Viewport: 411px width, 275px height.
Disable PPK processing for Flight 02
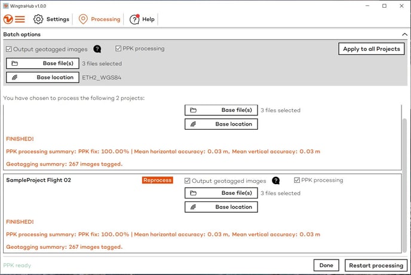[297, 180]
